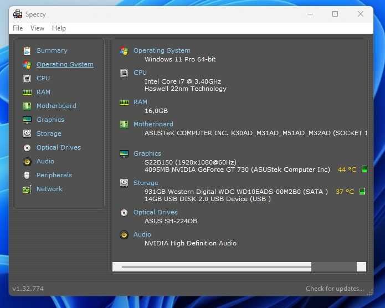Viewport: 385px width, 308px height.
Task: Click the 16,0GB RAM value
Action: (x=156, y=111)
